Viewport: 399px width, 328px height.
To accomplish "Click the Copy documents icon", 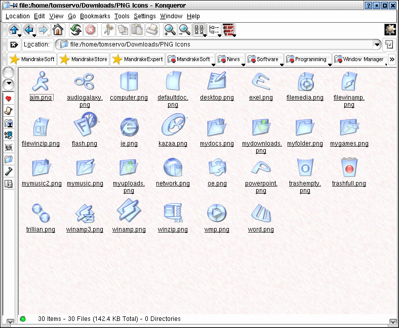I will coord(123,30).
